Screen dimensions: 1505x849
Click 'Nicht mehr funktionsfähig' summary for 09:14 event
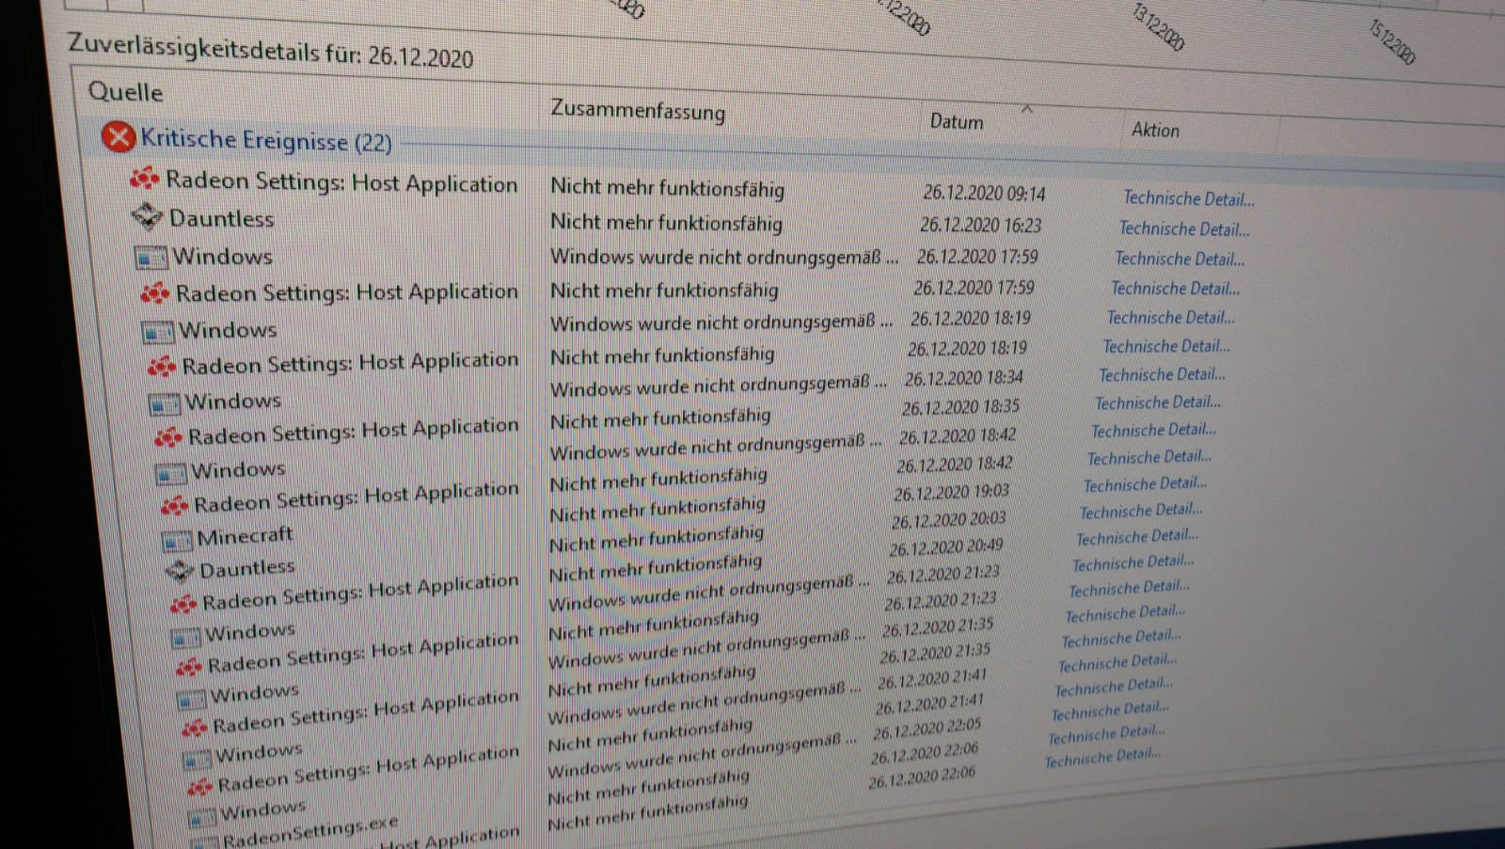click(667, 188)
